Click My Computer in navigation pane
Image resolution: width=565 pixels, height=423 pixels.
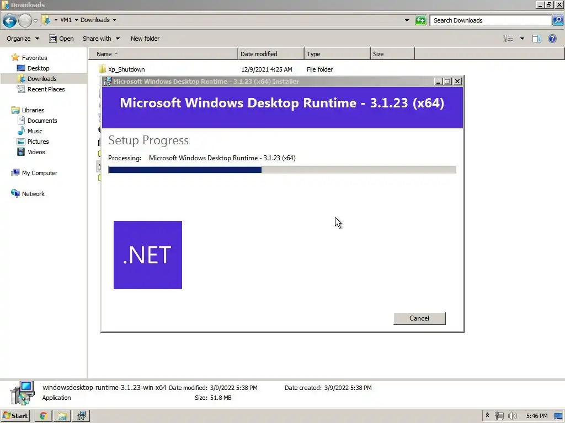pos(40,173)
